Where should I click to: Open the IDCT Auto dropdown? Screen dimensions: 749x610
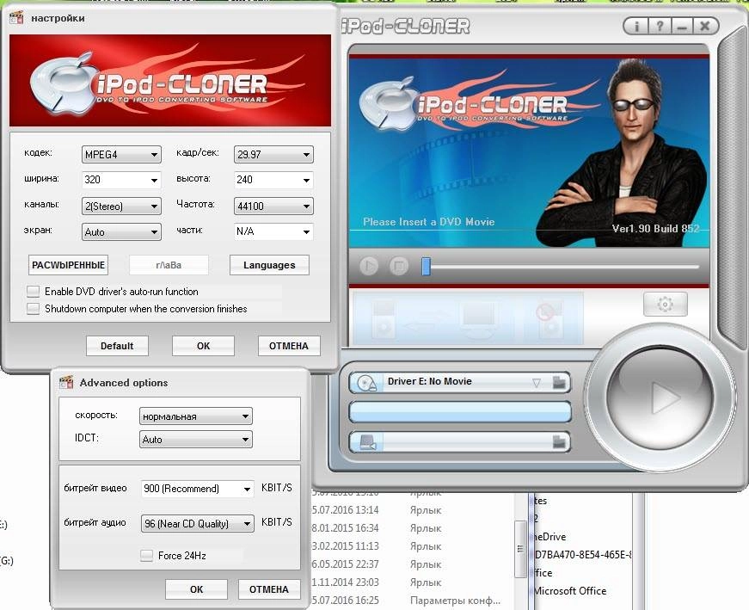[196, 440]
